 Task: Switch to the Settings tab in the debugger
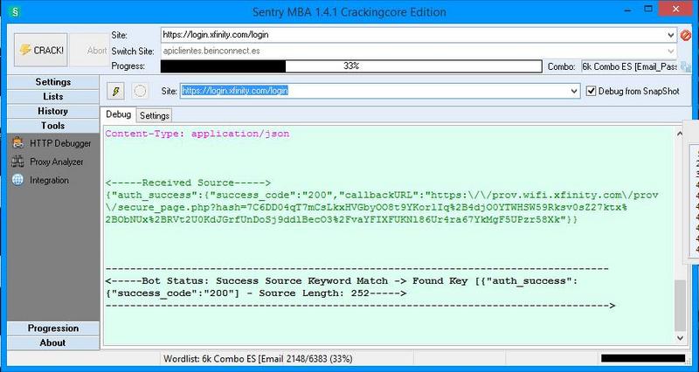pos(154,116)
